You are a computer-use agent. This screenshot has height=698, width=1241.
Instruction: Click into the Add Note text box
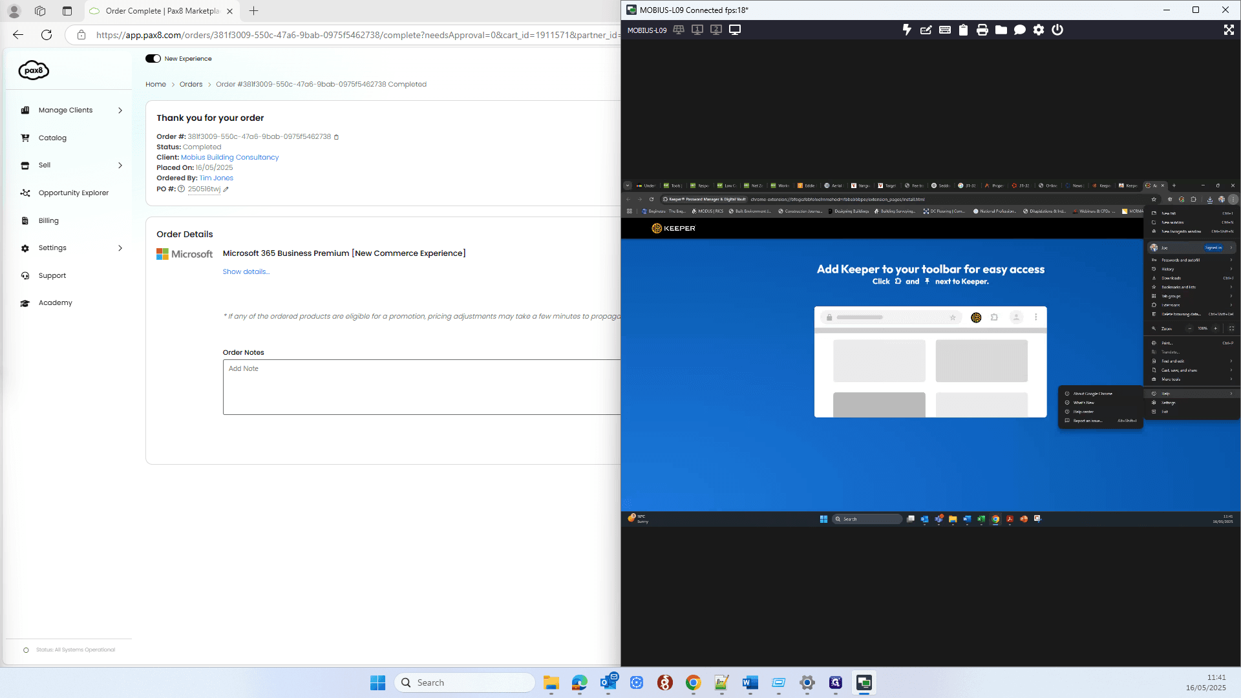421,387
